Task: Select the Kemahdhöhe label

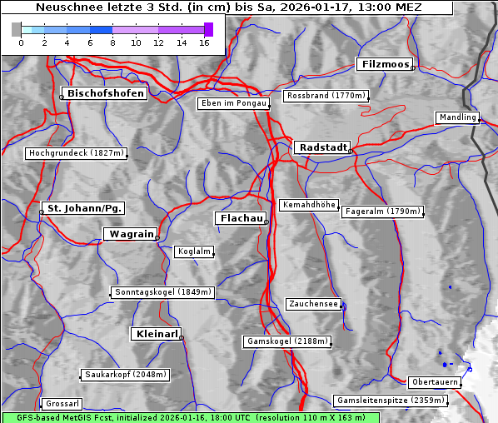Action: 309,205
